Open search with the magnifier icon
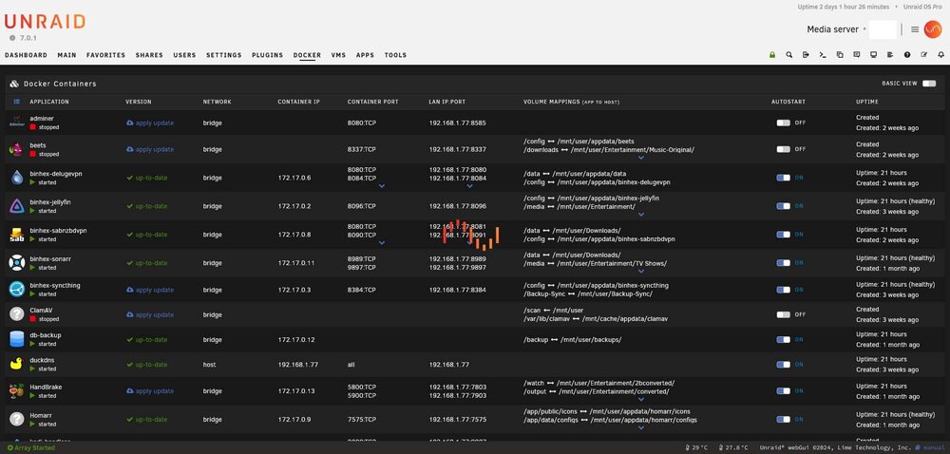Image resolution: width=950 pixels, height=454 pixels. click(788, 54)
